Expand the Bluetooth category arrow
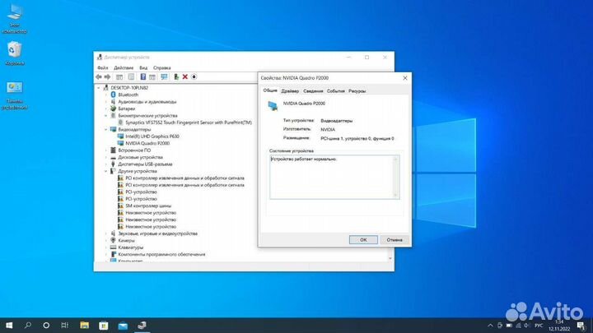The width and height of the screenshot is (593, 333). (106, 95)
